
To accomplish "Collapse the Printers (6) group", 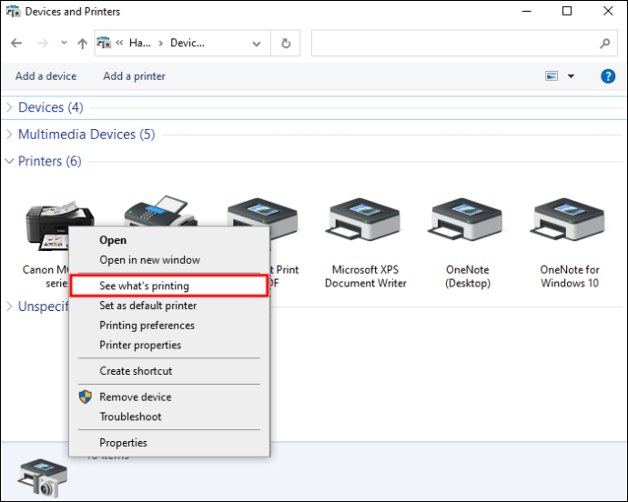I will [x=9, y=161].
